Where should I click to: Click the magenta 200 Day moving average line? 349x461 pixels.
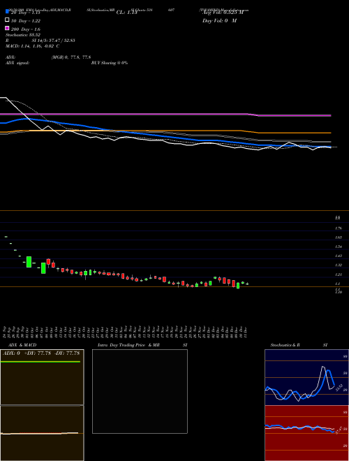165,114
